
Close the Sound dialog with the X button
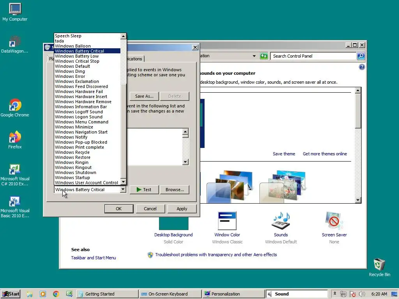pos(195,47)
